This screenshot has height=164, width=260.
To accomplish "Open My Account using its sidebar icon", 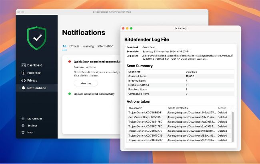I will tap(24, 119).
